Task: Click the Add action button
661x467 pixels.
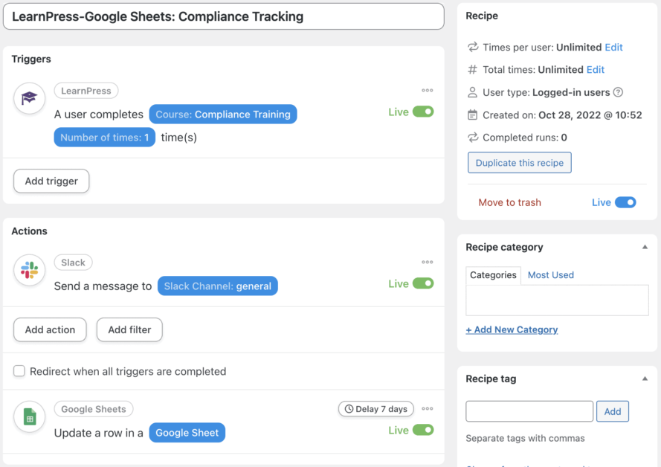Action: [x=50, y=329]
